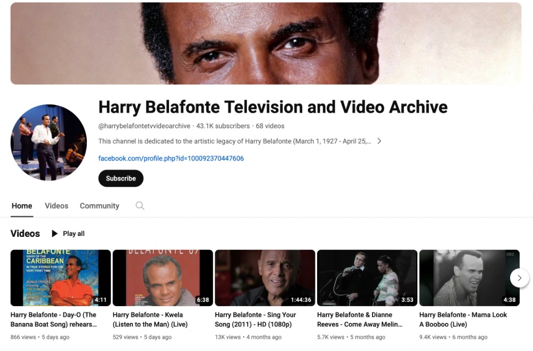
Task: Click the channel search magnifier icon
Action: point(140,206)
